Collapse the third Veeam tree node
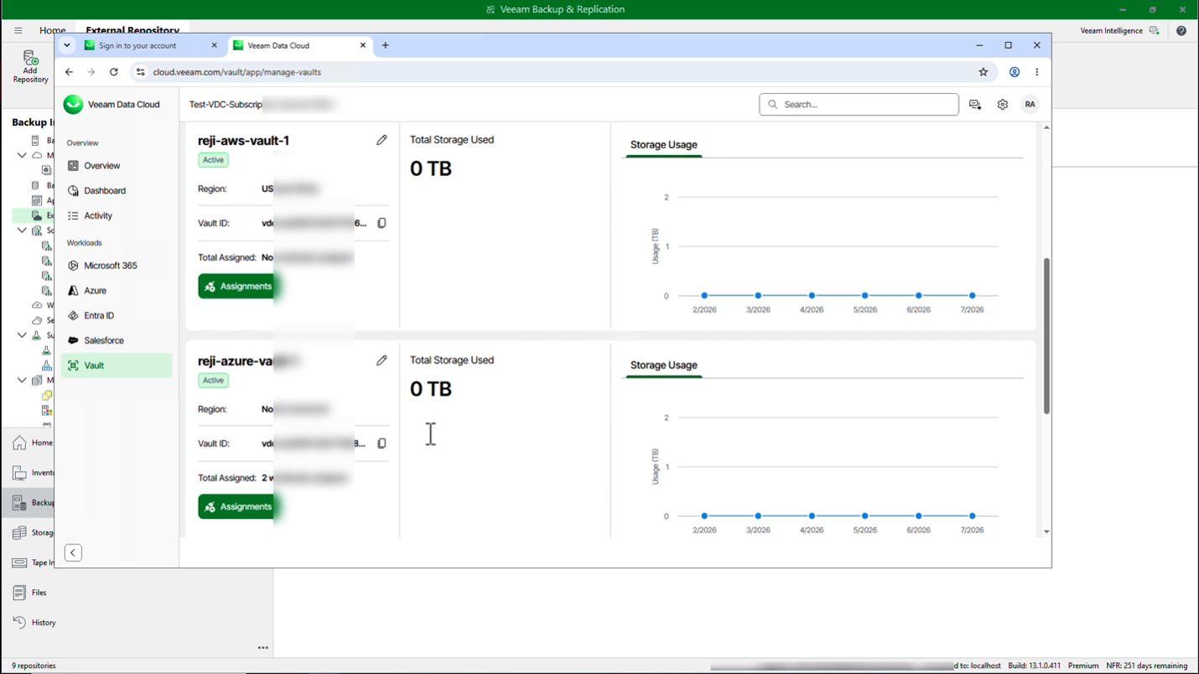 coord(22,334)
